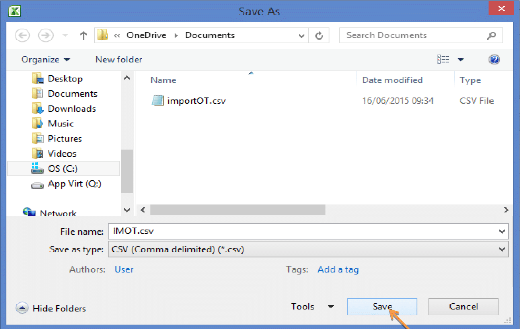Image resolution: width=520 pixels, height=329 pixels.
Task: Sort files by Date modified column
Action: coord(392,80)
